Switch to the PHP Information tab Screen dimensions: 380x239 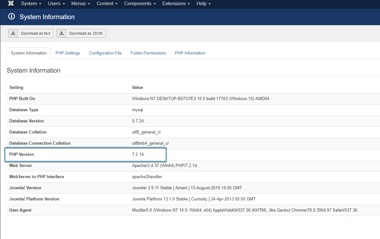pyautogui.click(x=190, y=53)
